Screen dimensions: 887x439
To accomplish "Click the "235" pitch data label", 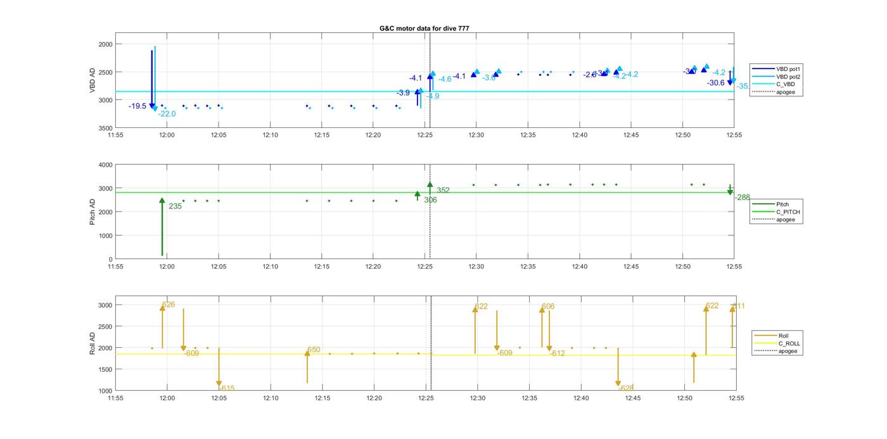I will pyautogui.click(x=175, y=206).
